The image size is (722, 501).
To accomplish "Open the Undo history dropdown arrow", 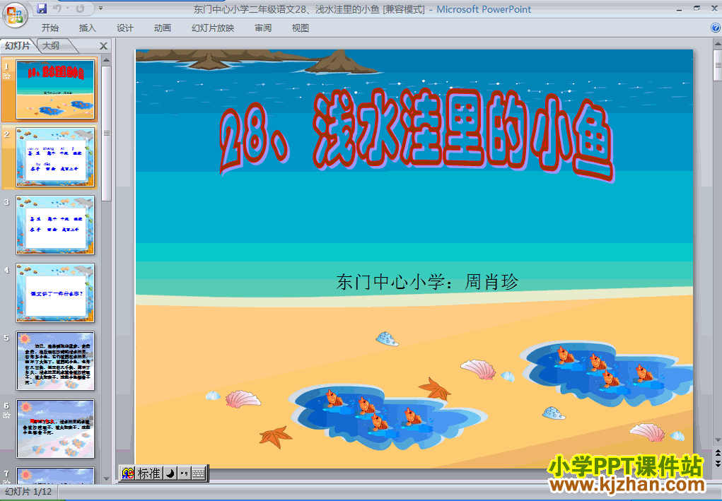I will [x=67, y=8].
